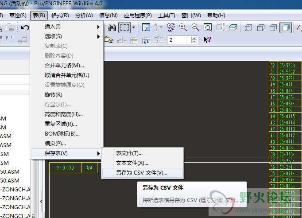This screenshot has height=218, width=302.
Task: Open the 窗口(W) menu
Action: (x=191, y=16)
